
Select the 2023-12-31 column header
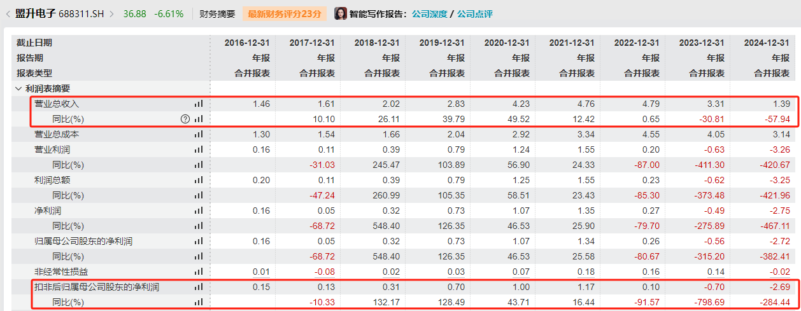pyautogui.click(x=702, y=43)
